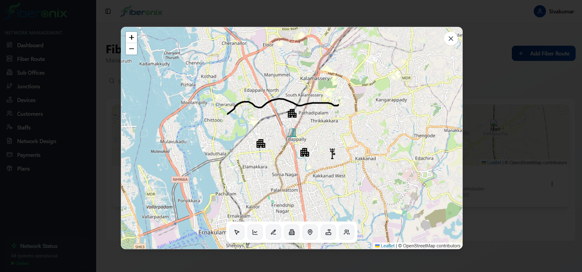Open the three-dot card options menu
582x272 pixels.
point(552,184)
